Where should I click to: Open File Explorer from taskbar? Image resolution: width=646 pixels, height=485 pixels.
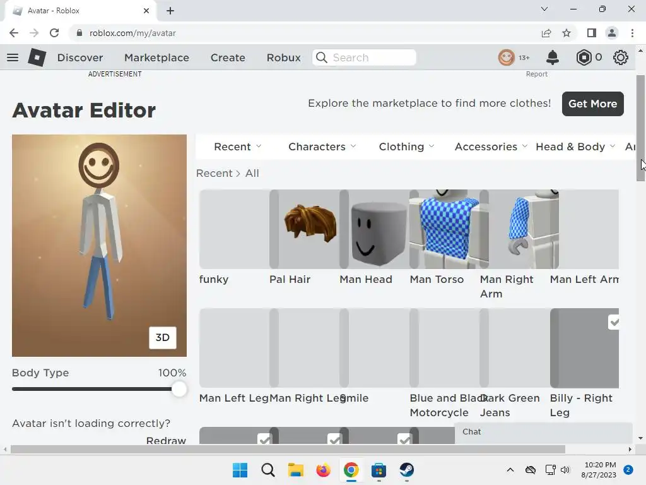pos(295,470)
